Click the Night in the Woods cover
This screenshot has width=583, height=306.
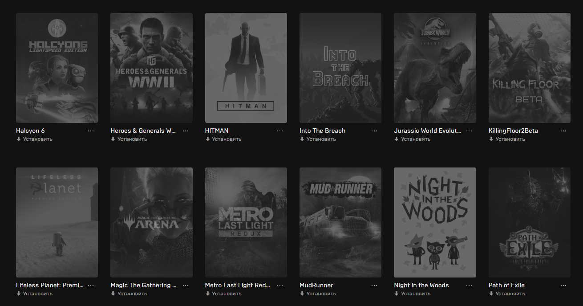(435, 222)
